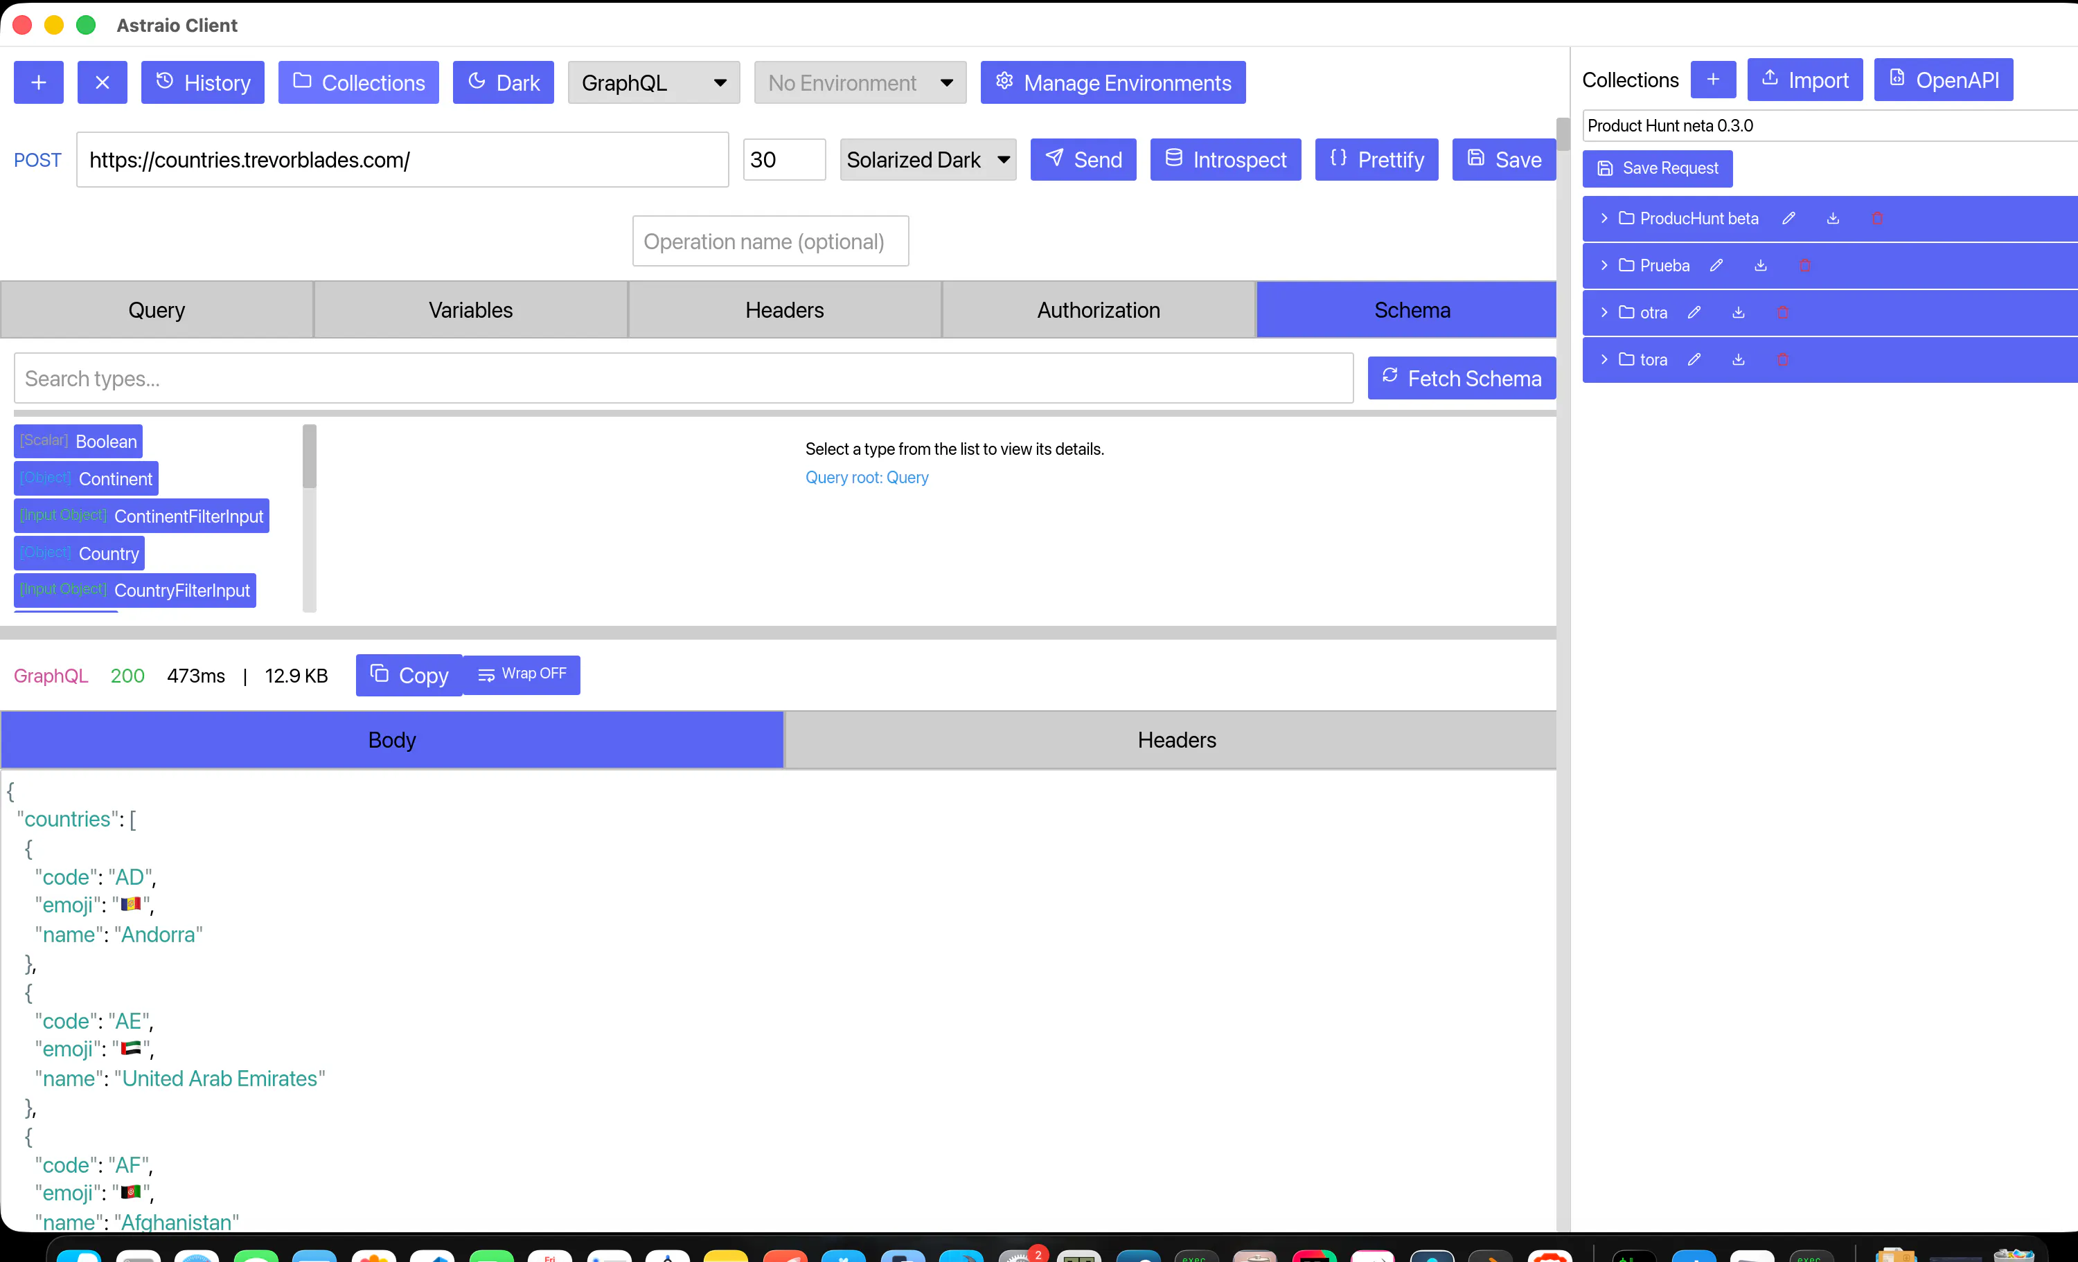Select the Schema tab
The width and height of the screenshot is (2078, 1262).
coord(1407,310)
